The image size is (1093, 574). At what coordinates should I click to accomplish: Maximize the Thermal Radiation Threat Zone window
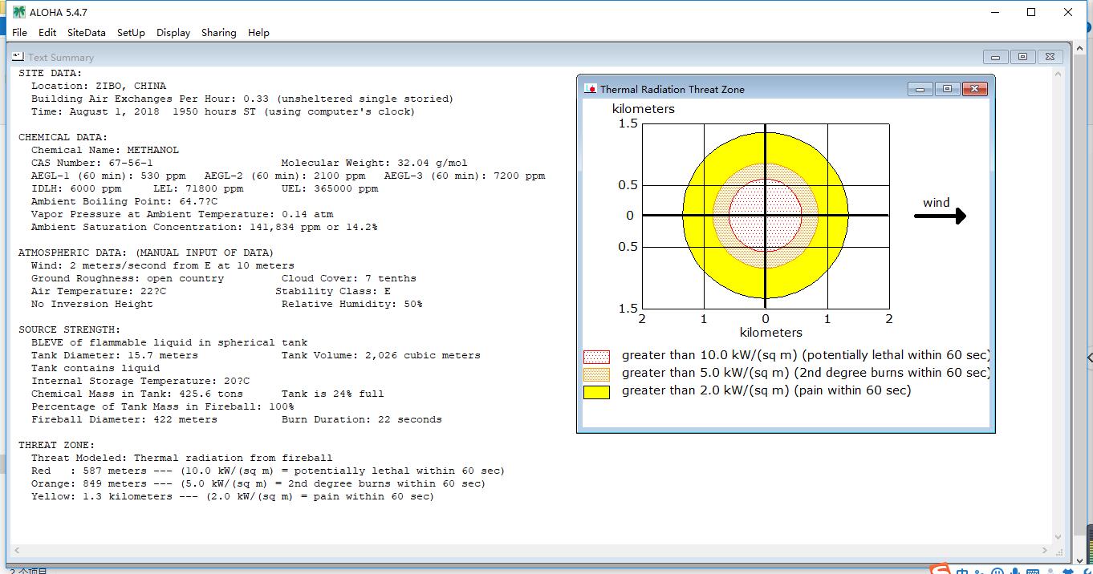[947, 89]
